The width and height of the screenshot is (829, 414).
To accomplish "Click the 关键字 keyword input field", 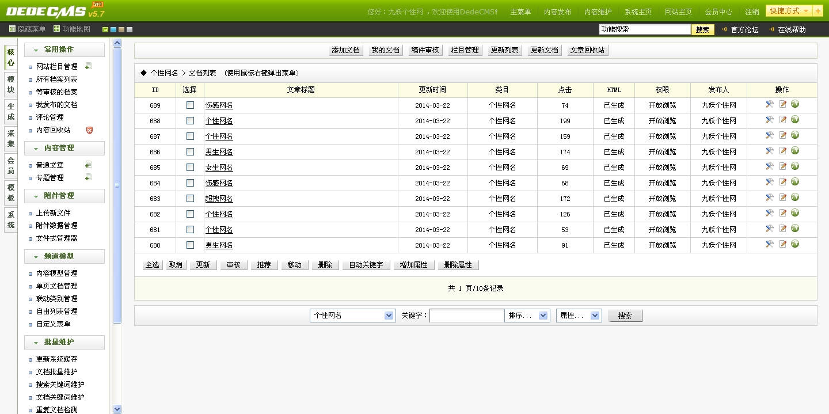I will [466, 316].
